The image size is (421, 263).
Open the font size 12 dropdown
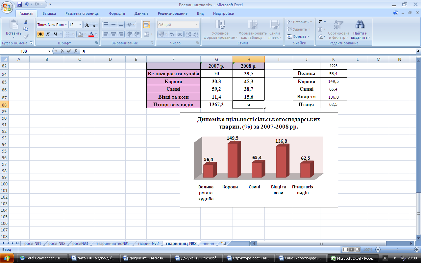80,25
